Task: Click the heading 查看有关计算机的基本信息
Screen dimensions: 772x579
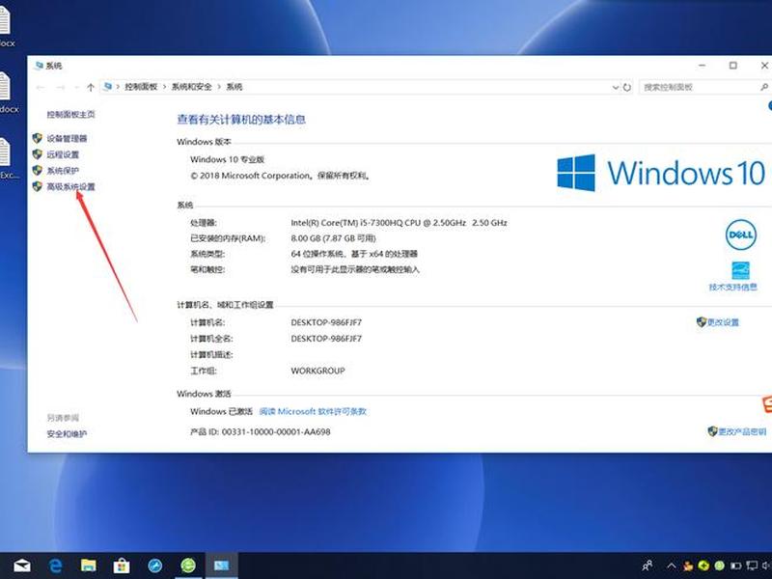Action: pyautogui.click(x=241, y=119)
